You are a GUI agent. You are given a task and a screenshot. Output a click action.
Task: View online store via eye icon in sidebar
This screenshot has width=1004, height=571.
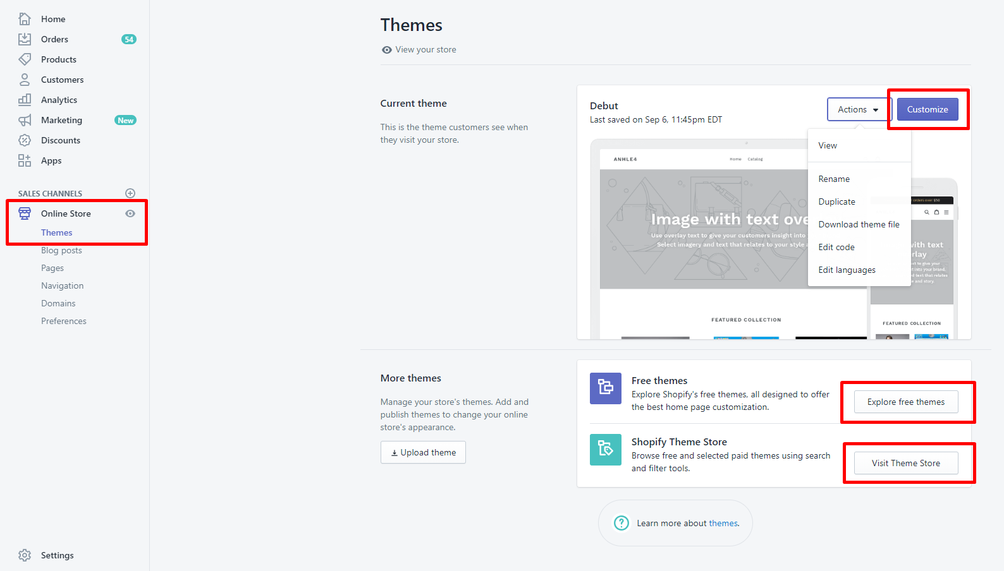pyautogui.click(x=130, y=213)
